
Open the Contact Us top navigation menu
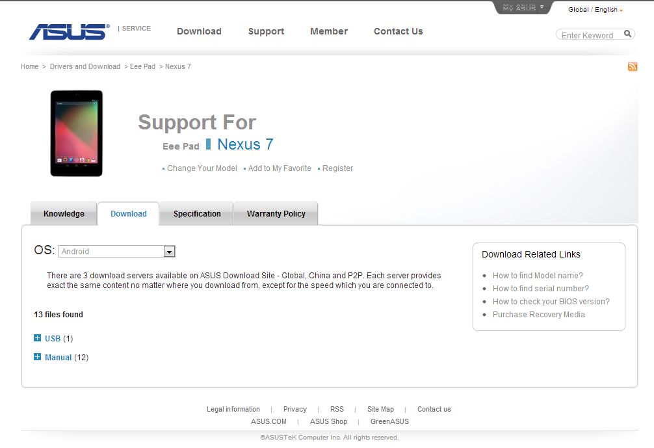pos(399,31)
